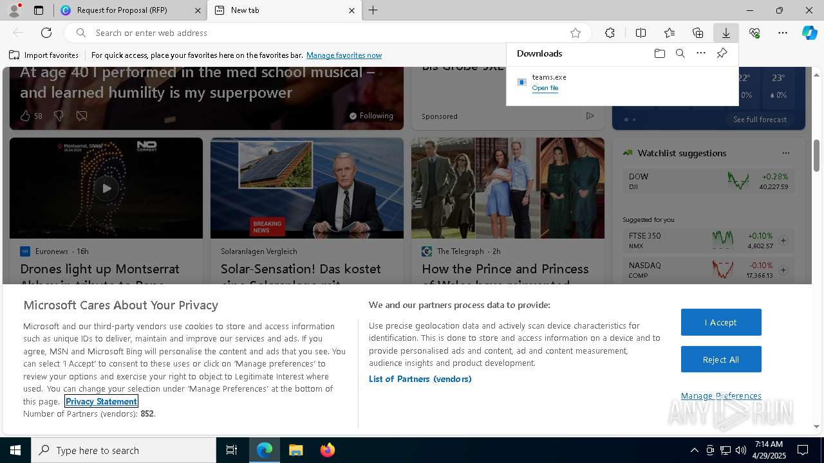Screen dimensions: 824x463
Task: Open File Explorer from taskbar
Action: pyautogui.click(x=295, y=450)
